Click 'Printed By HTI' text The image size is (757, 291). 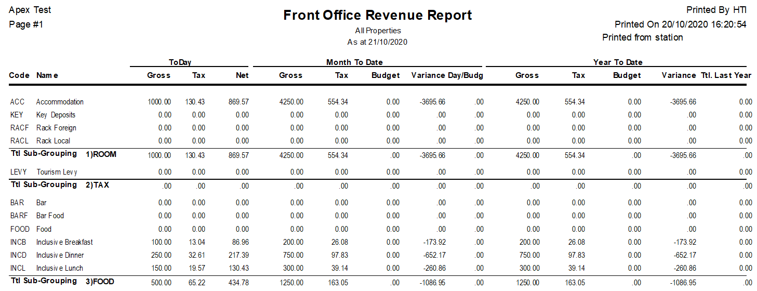[x=716, y=10]
